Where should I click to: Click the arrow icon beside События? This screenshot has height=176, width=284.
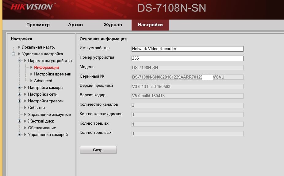click(x=25, y=108)
